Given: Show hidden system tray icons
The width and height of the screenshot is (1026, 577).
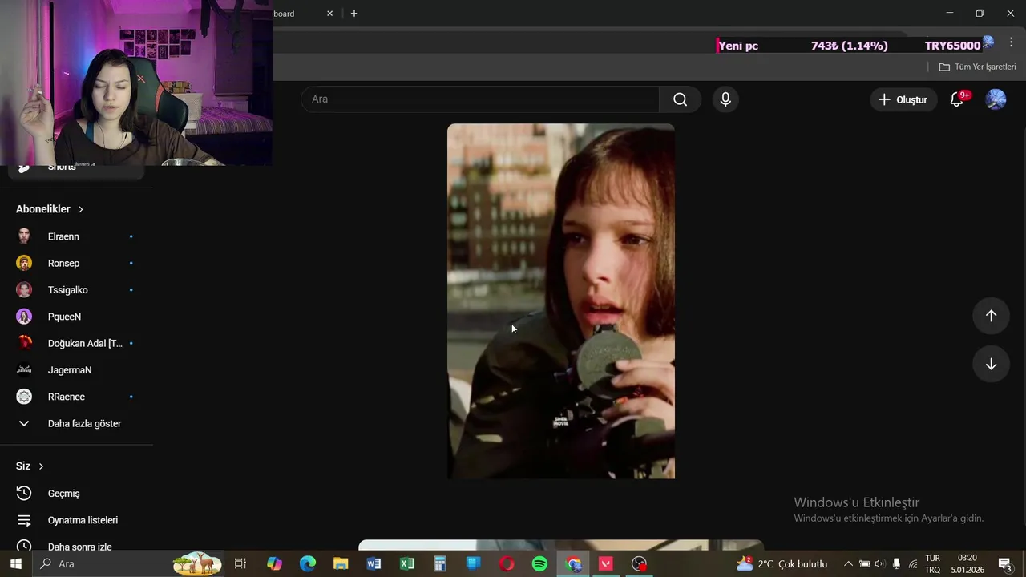Looking at the screenshot, I should click(x=848, y=564).
